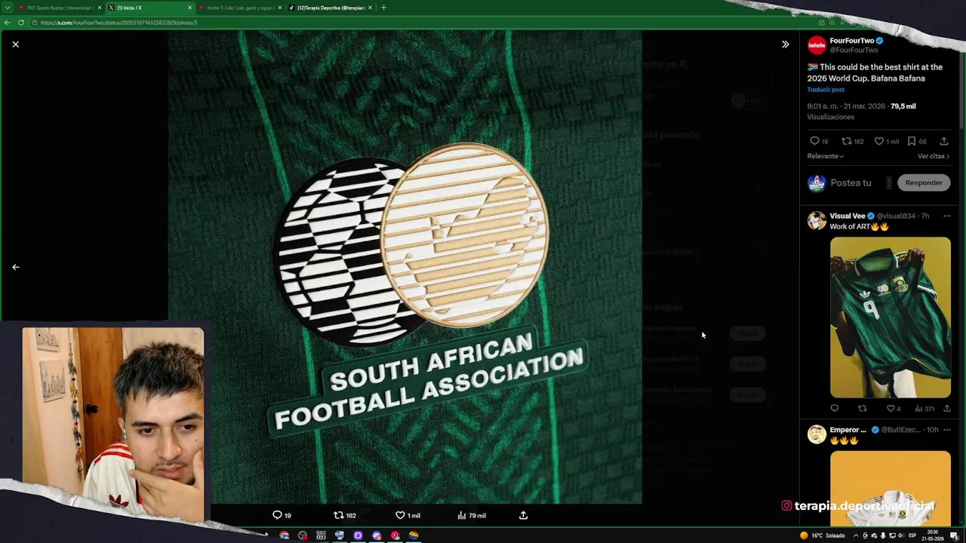Open the purple circle app in taskbar
The width and height of the screenshot is (966, 543).
358,535
